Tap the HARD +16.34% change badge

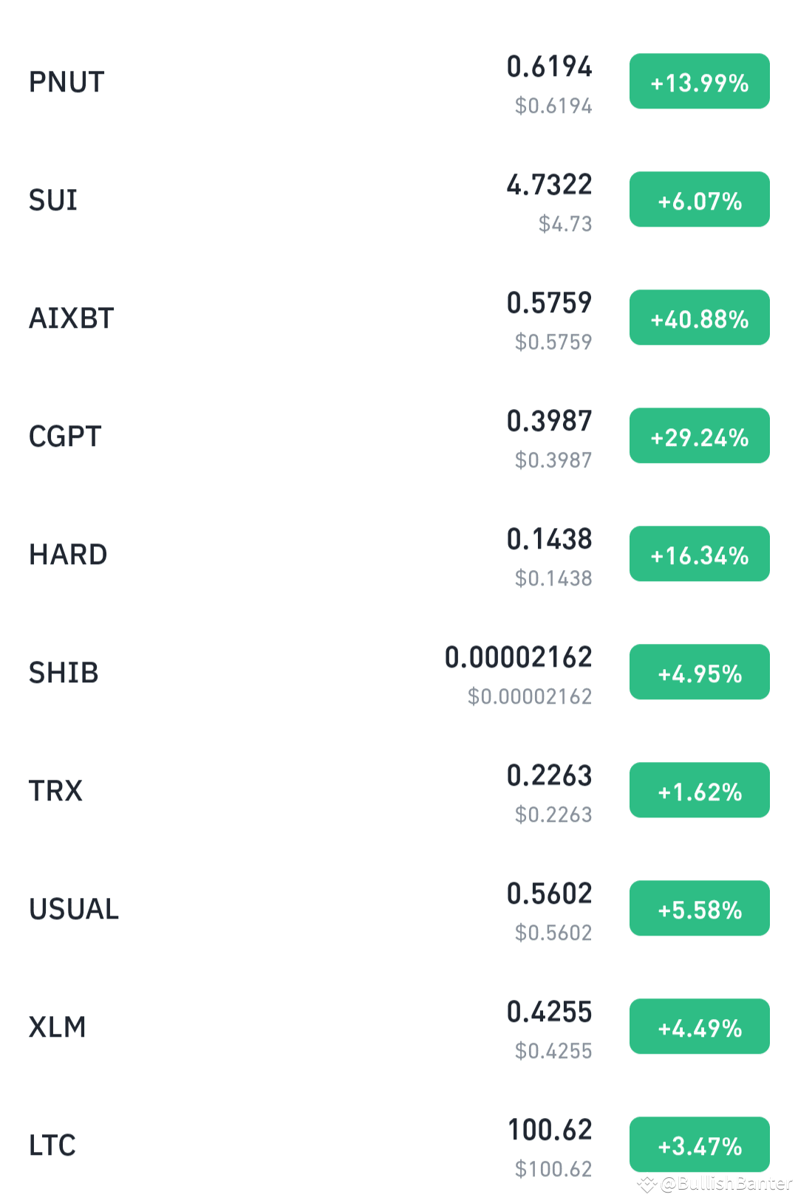point(699,554)
